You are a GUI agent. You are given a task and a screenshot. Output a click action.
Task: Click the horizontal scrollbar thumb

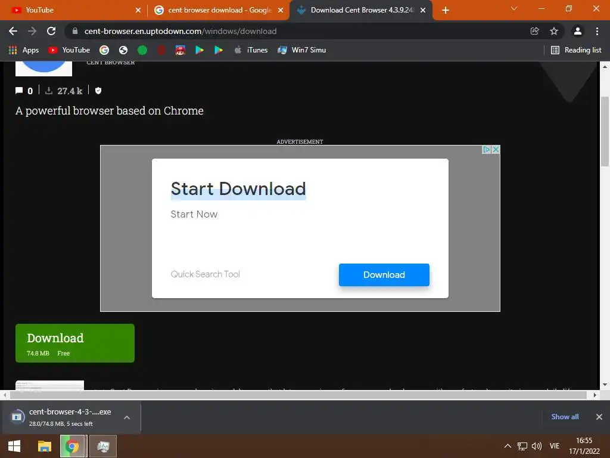click(x=298, y=395)
